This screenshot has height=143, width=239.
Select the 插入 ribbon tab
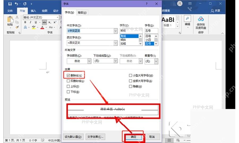pyautogui.click(x=33, y=11)
